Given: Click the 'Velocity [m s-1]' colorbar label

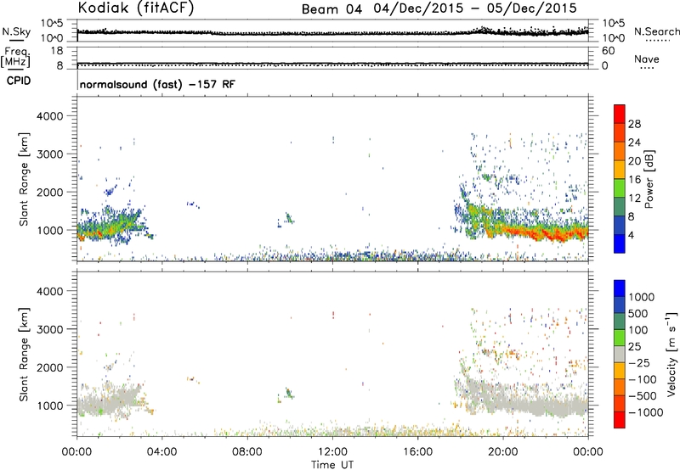Looking at the screenshot, I should coord(671,354).
